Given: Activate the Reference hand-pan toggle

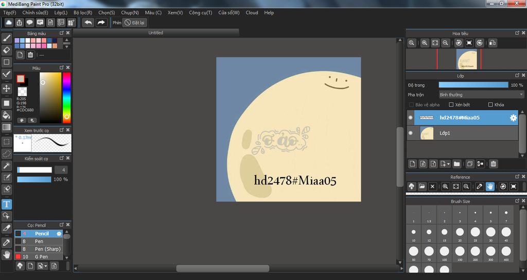Looking at the screenshot, I should coord(490,186).
